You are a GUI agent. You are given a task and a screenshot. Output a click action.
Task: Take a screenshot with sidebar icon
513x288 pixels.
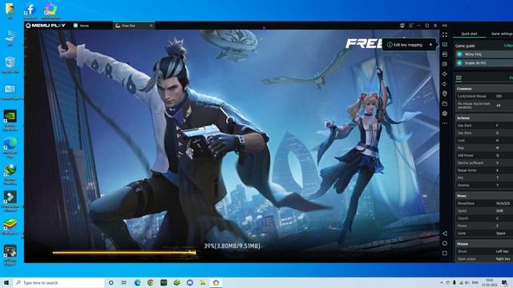(x=445, y=64)
